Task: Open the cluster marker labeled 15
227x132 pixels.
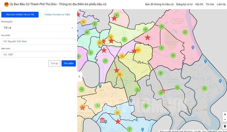Action: point(83,22)
